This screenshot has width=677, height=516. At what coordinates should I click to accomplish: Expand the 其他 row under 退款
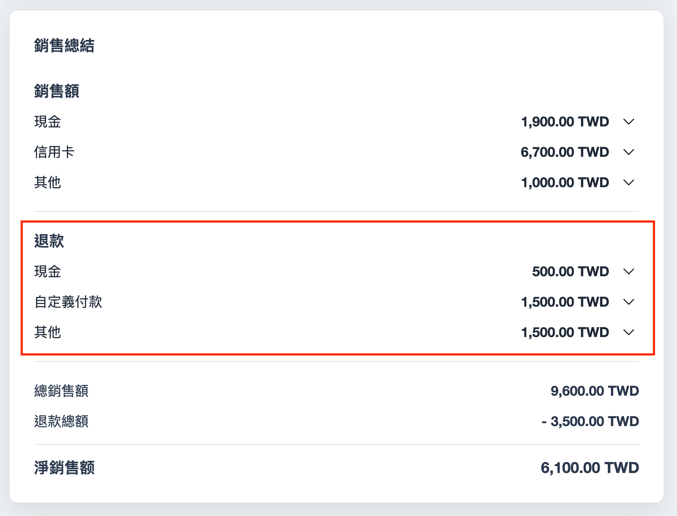[629, 332]
